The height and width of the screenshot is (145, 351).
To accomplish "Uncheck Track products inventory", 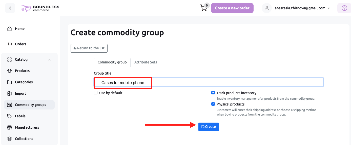I will coord(213,93).
